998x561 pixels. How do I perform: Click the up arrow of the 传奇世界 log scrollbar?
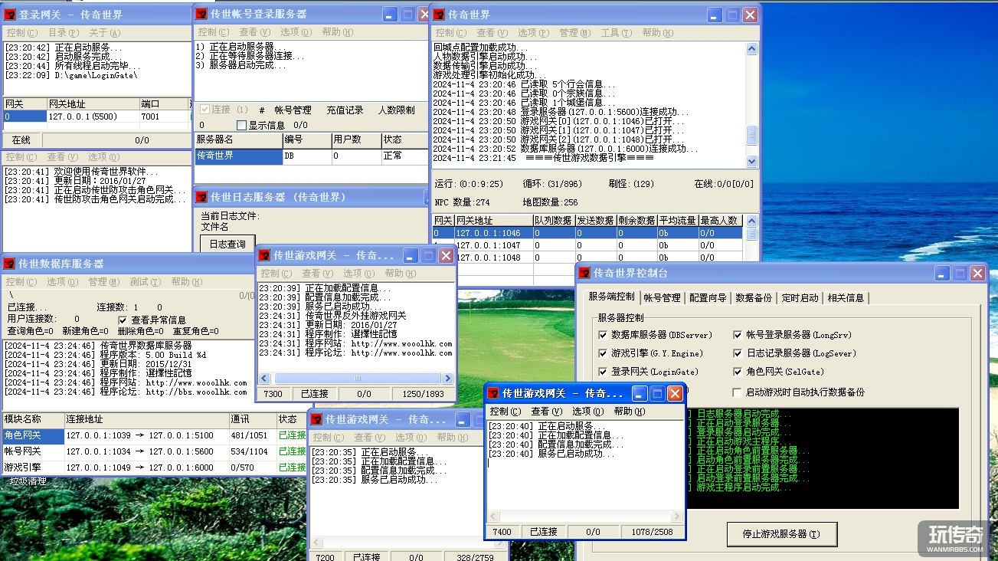point(752,48)
